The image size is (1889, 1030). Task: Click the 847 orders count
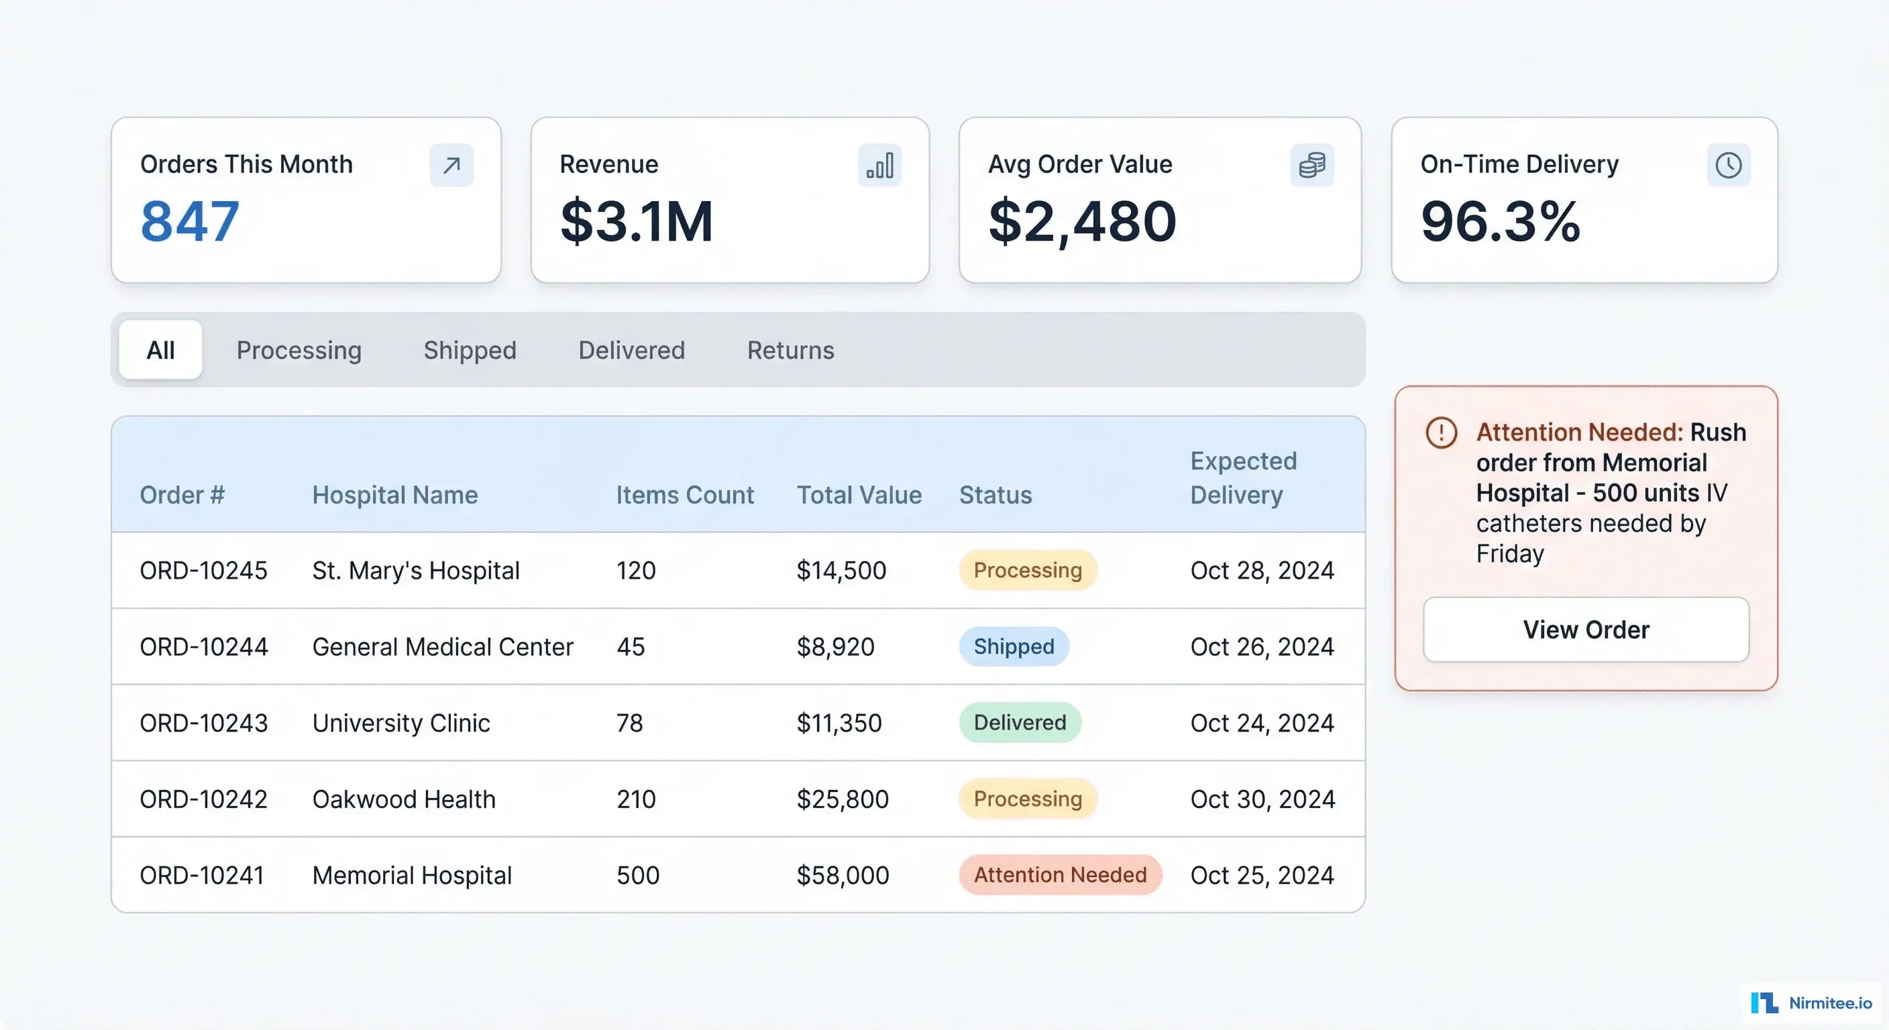[190, 221]
